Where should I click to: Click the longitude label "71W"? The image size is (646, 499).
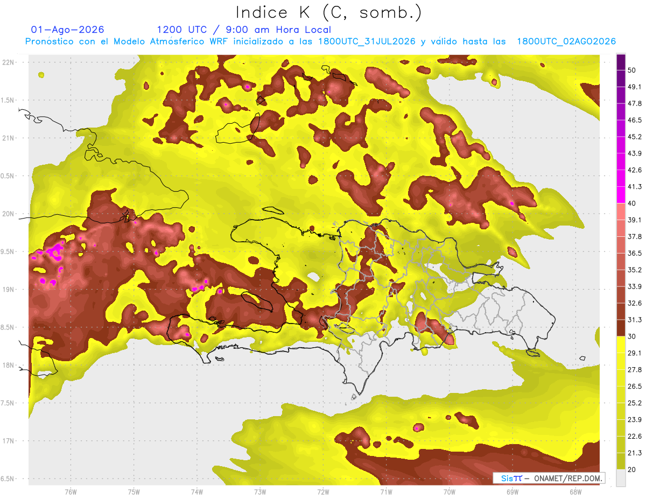[x=386, y=492]
